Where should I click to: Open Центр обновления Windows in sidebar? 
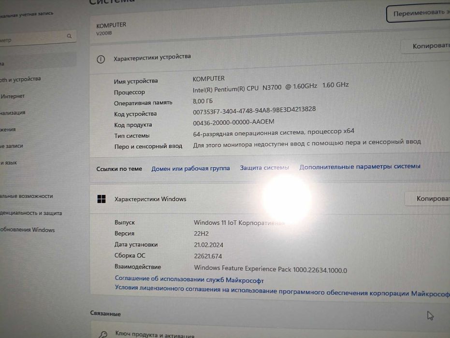(27, 230)
